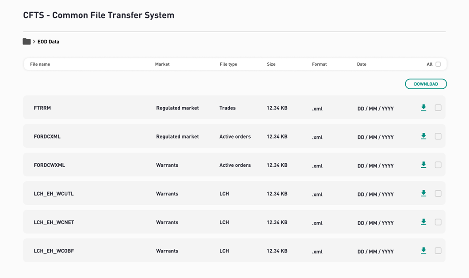Download the FTRRM file via arrow icon

coord(423,108)
